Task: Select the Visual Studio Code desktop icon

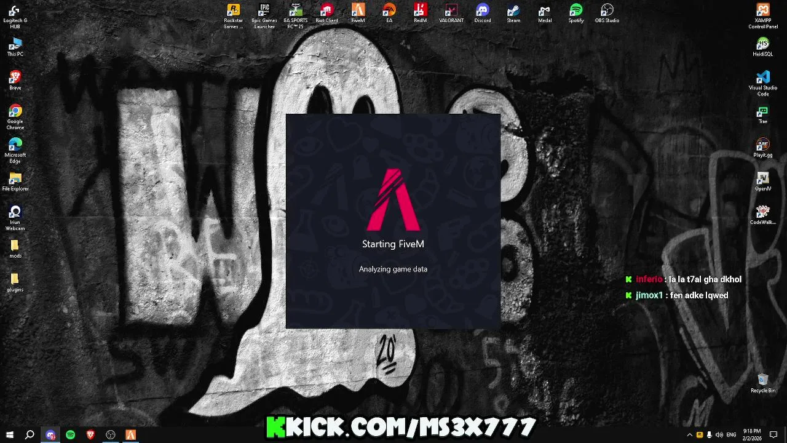Action: [762, 84]
